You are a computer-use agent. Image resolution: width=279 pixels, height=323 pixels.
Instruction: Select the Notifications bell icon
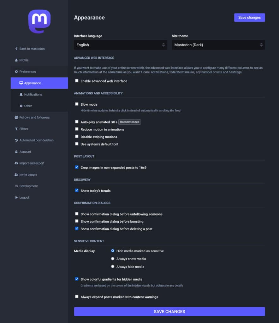point(21,94)
